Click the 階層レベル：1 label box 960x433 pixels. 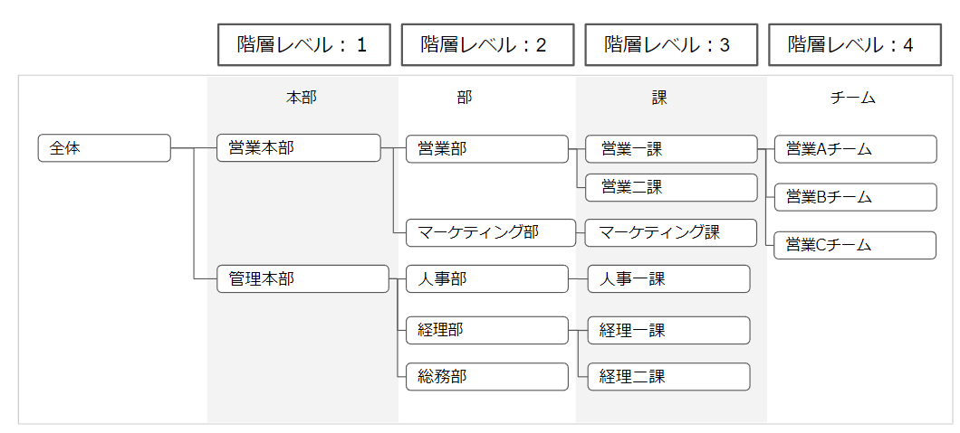click(x=304, y=45)
